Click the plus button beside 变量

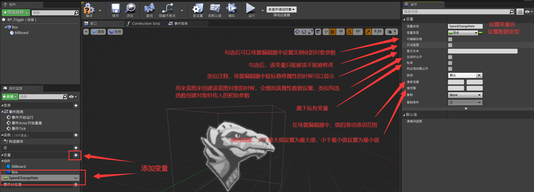point(76,155)
